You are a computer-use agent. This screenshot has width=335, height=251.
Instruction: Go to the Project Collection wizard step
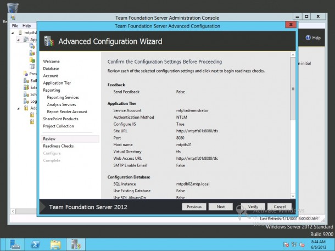point(58,126)
